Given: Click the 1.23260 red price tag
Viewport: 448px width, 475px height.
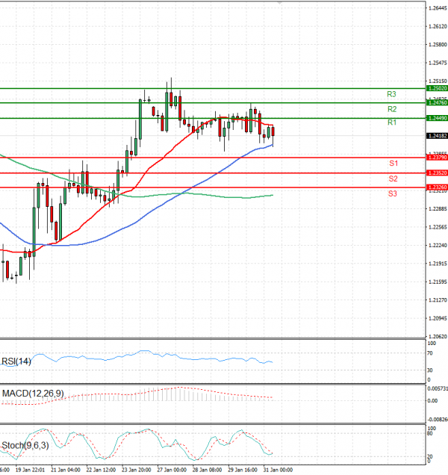Looking at the screenshot, I should (437, 187).
